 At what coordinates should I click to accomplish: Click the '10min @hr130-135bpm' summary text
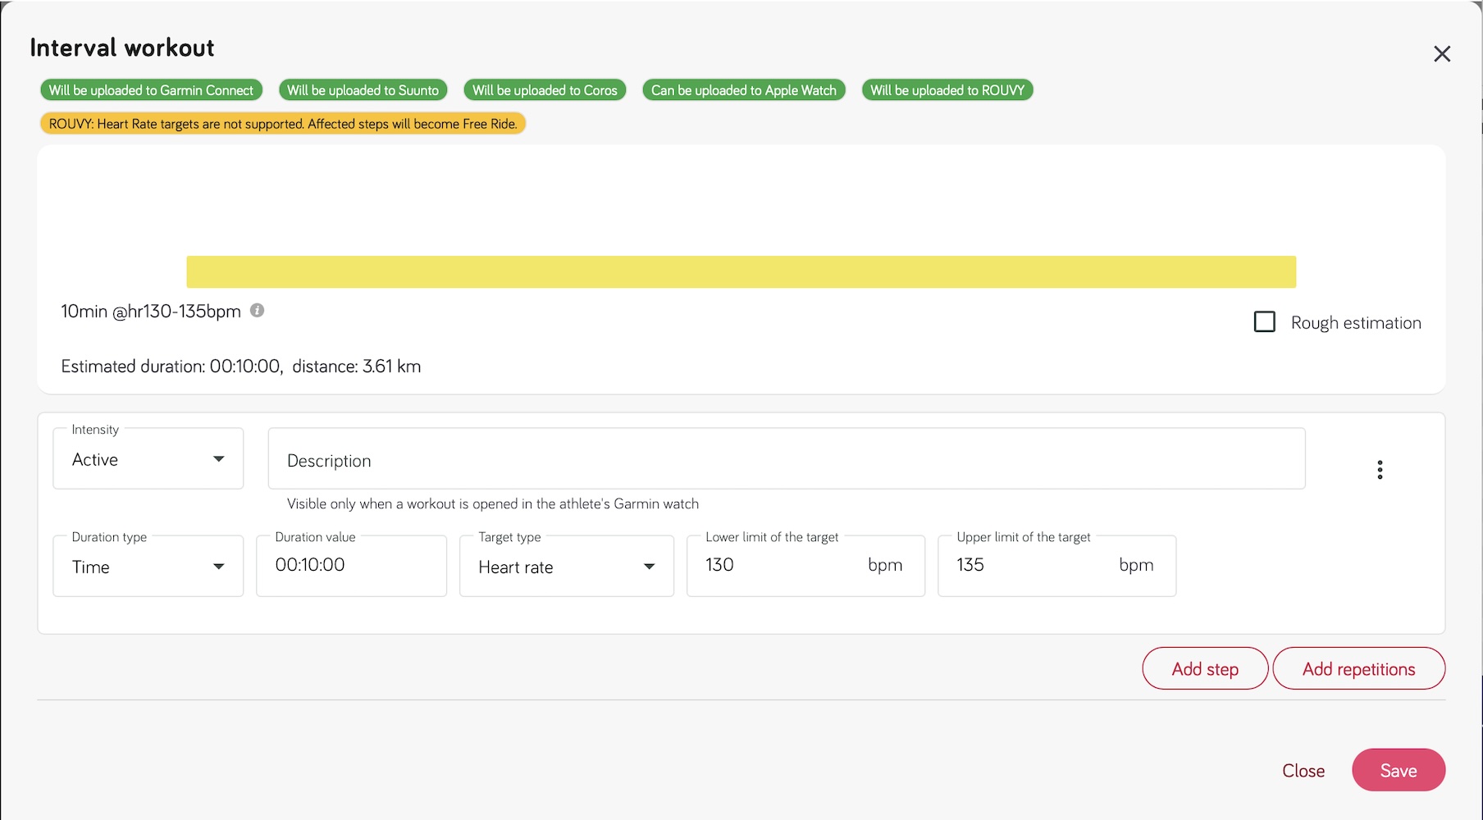point(151,312)
